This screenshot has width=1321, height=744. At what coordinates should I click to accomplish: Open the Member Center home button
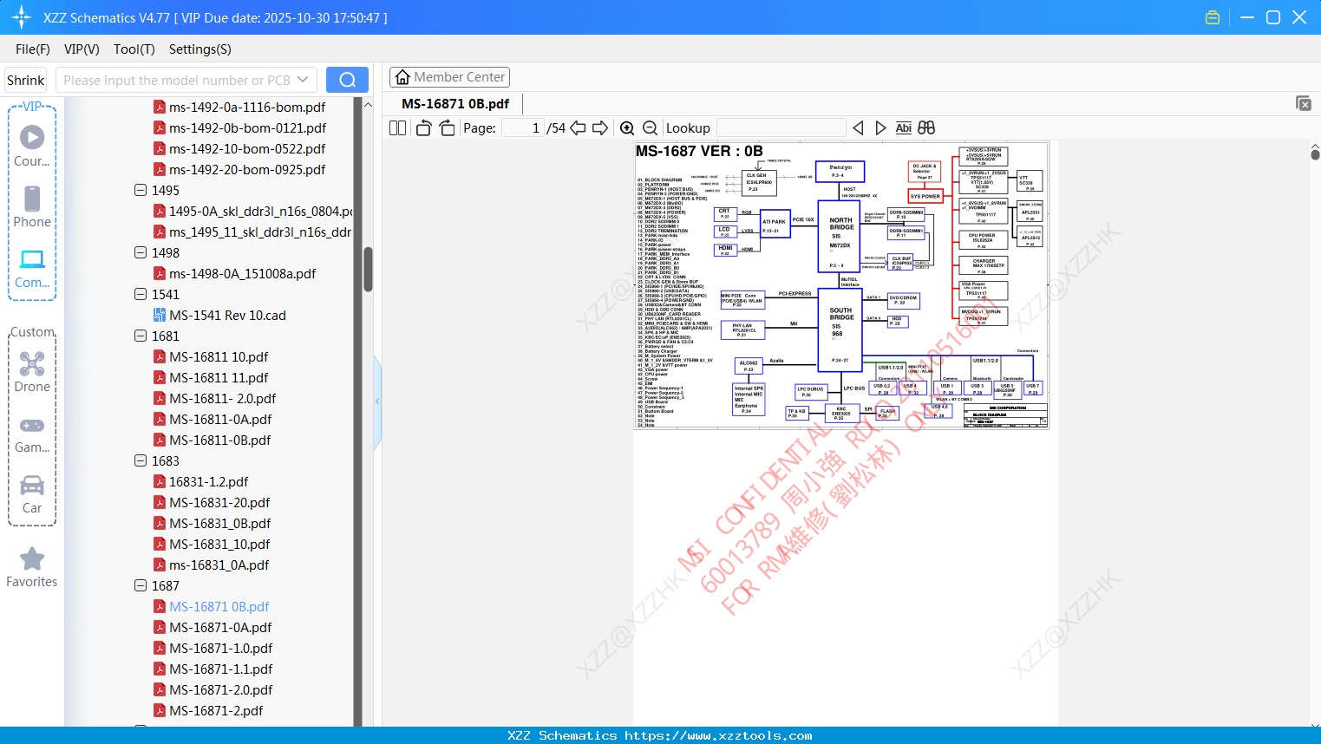tap(449, 77)
